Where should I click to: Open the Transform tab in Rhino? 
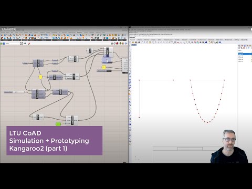point(185,40)
